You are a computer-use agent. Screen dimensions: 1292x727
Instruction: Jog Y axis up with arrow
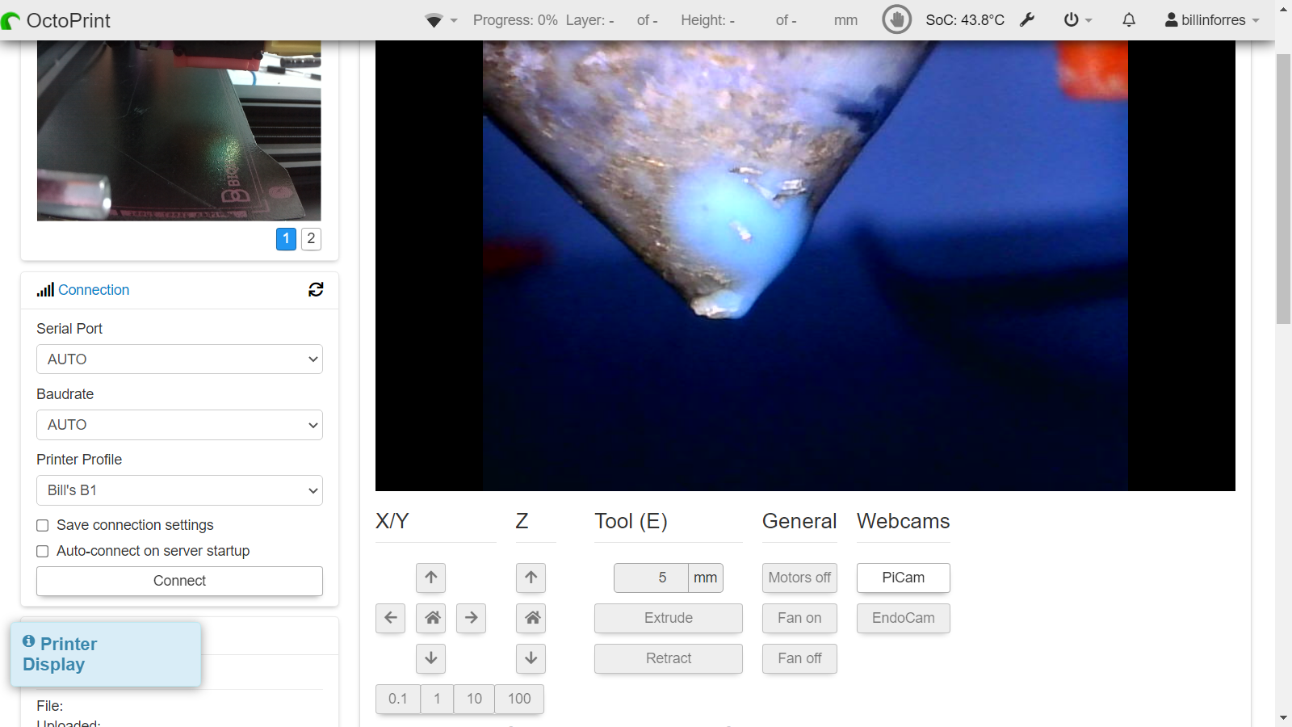coord(431,578)
